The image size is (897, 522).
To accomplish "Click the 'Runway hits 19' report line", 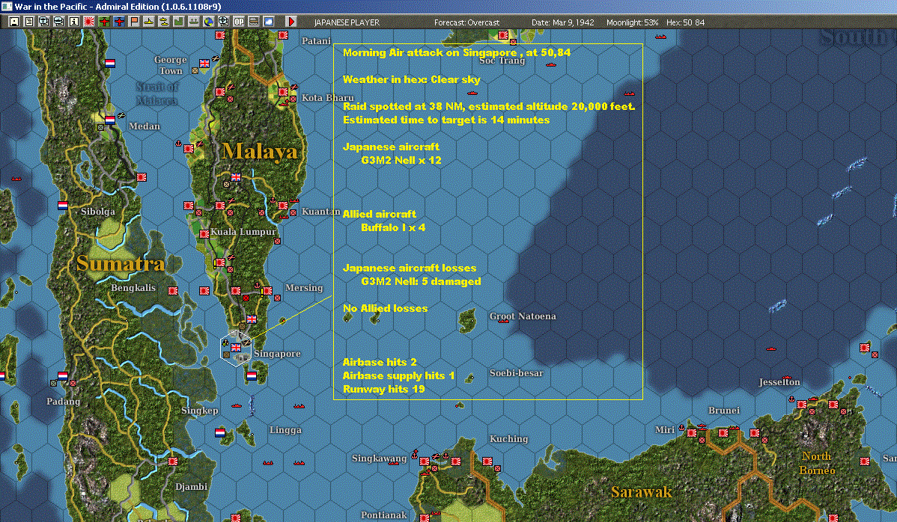I will coord(384,389).
